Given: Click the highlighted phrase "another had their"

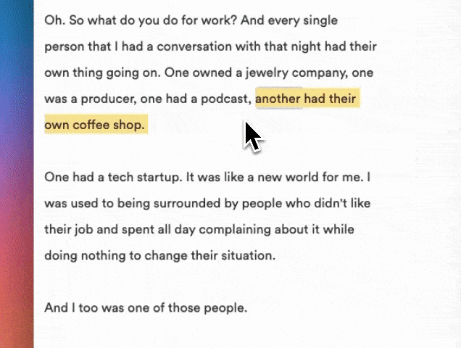Looking at the screenshot, I should [x=306, y=99].
